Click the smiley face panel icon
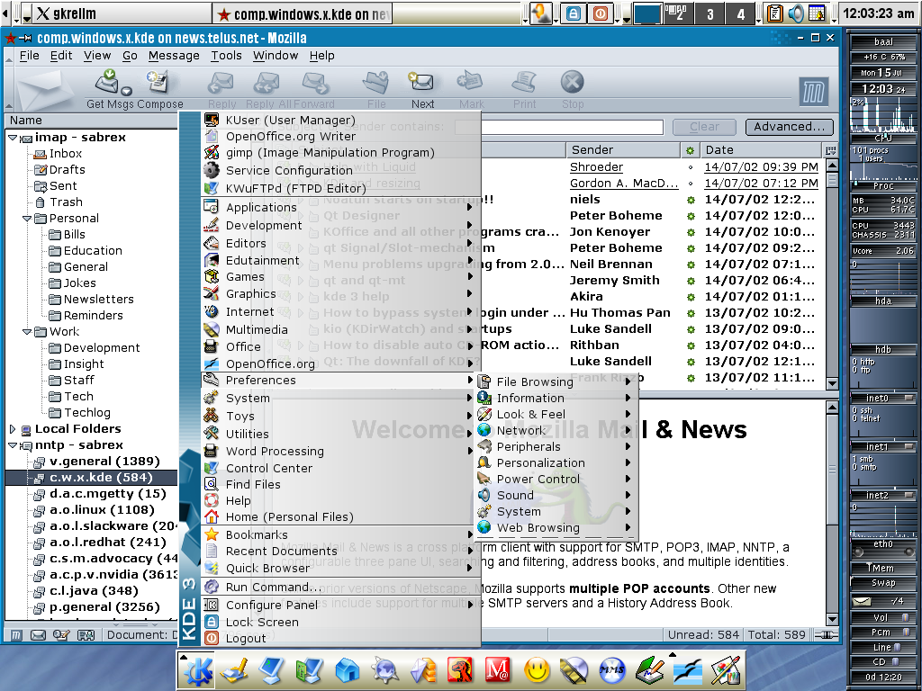Screen dimensions: 922x691 (537, 670)
